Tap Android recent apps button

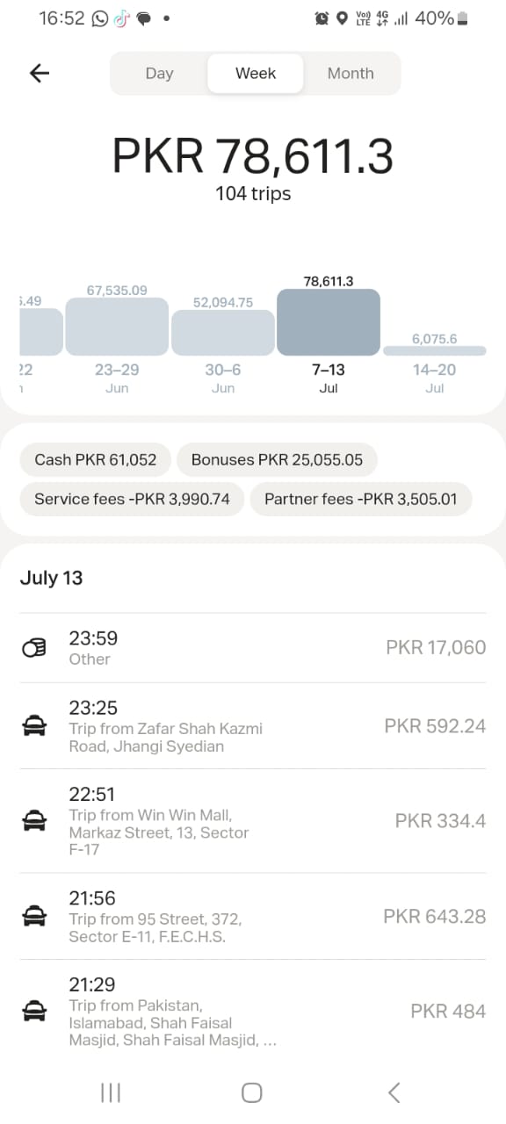[x=111, y=1092]
